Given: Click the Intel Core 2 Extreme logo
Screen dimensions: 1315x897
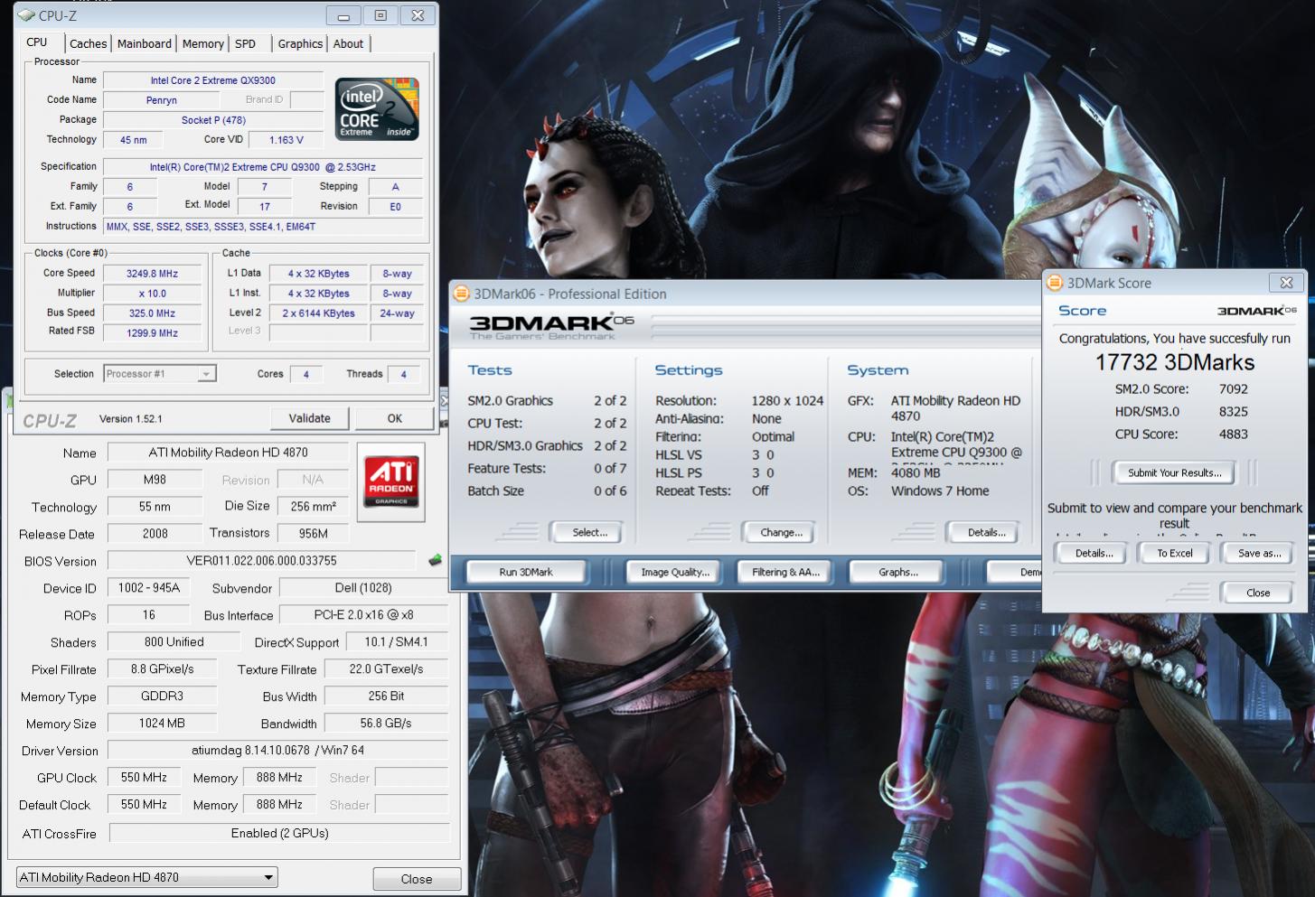Looking at the screenshot, I should [x=377, y=108].
